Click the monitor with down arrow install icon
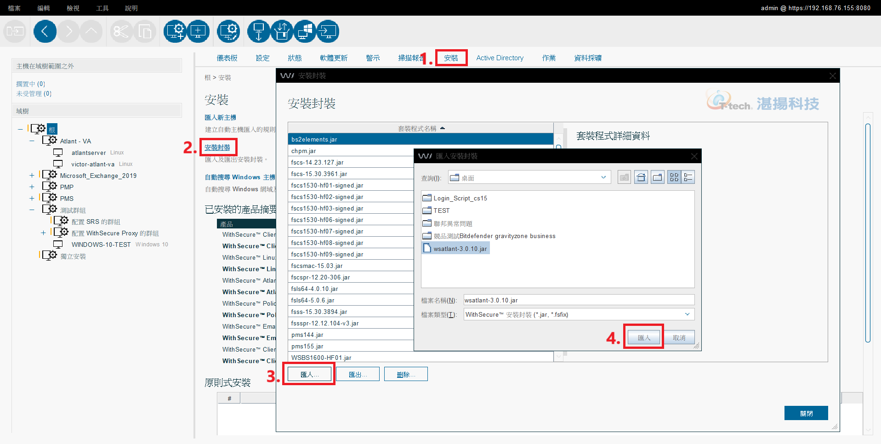881x444 pixels. tap(259, 31)
